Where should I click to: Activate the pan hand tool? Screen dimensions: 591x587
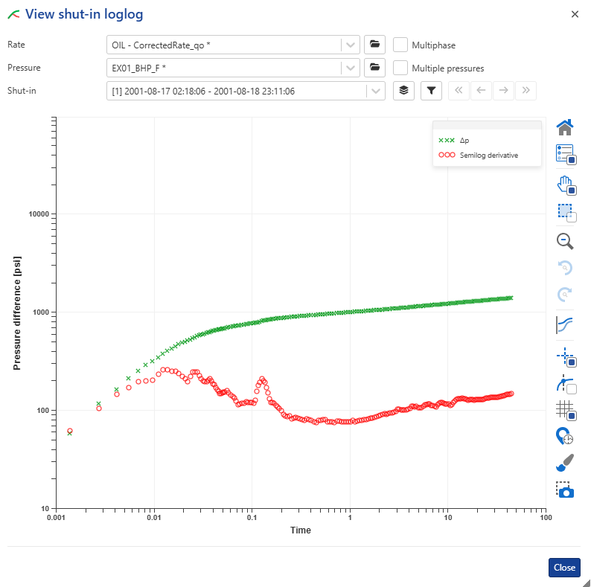[x=565, y=184]
